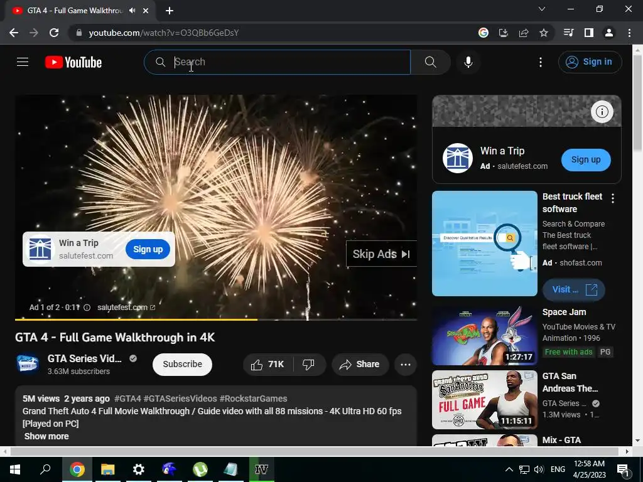Click the forward navigation arrow
Viewport: 643px width, 482px height.
point(34,33)
